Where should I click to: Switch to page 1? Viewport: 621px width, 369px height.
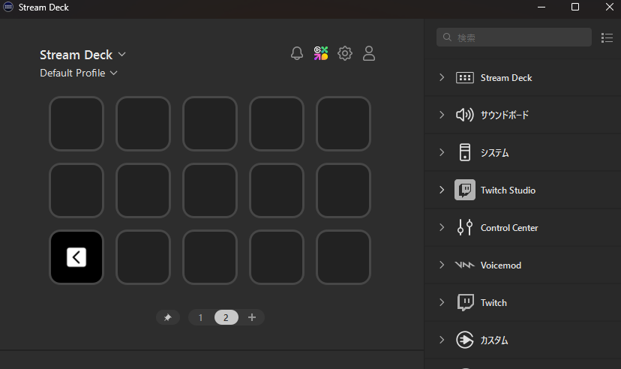point(200,318)
